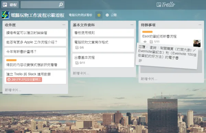The height and width of the screenshot is (133, 206).
Task: Open list menu for 收件匣
Action: [x=64, y=25]
